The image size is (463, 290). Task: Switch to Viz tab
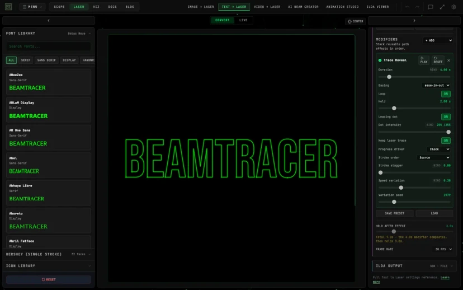(96, 7)
